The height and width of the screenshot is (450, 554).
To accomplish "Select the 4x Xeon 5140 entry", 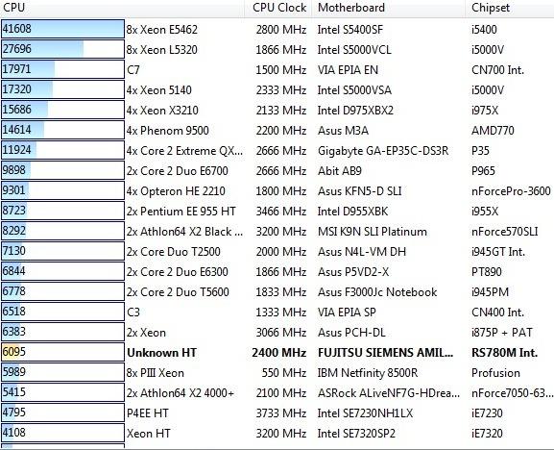I will pyautogui.click(x=159, y=89).
